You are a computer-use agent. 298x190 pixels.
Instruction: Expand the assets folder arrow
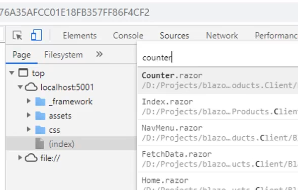point(29,115)
